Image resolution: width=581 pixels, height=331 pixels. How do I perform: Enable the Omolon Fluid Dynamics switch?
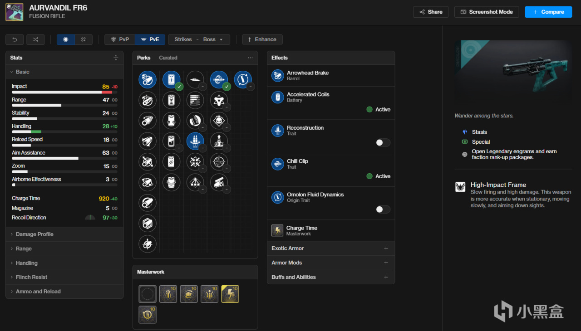tap(383, 209)
